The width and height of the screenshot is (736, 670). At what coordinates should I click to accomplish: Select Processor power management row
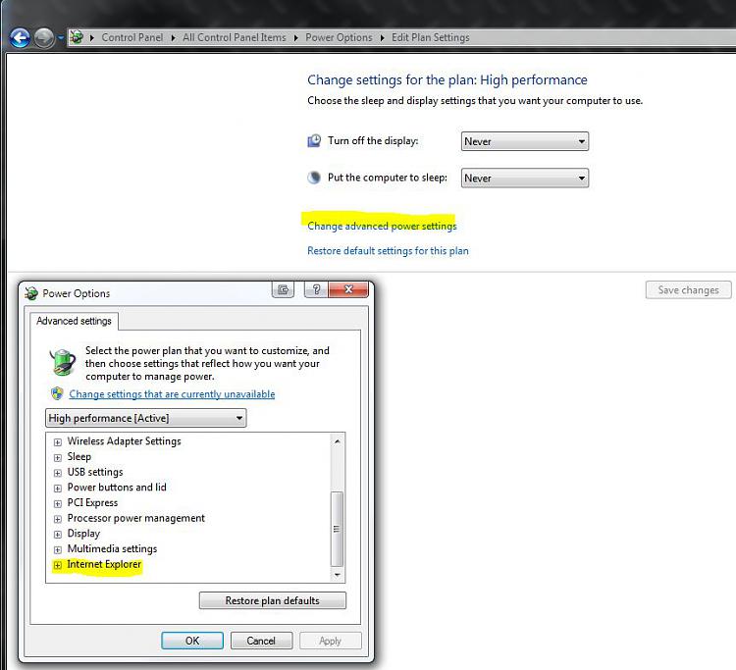[x=136, y=518]
